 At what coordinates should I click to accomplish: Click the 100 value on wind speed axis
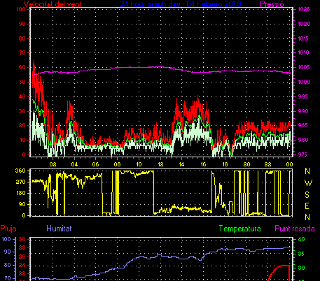[21, 9]
